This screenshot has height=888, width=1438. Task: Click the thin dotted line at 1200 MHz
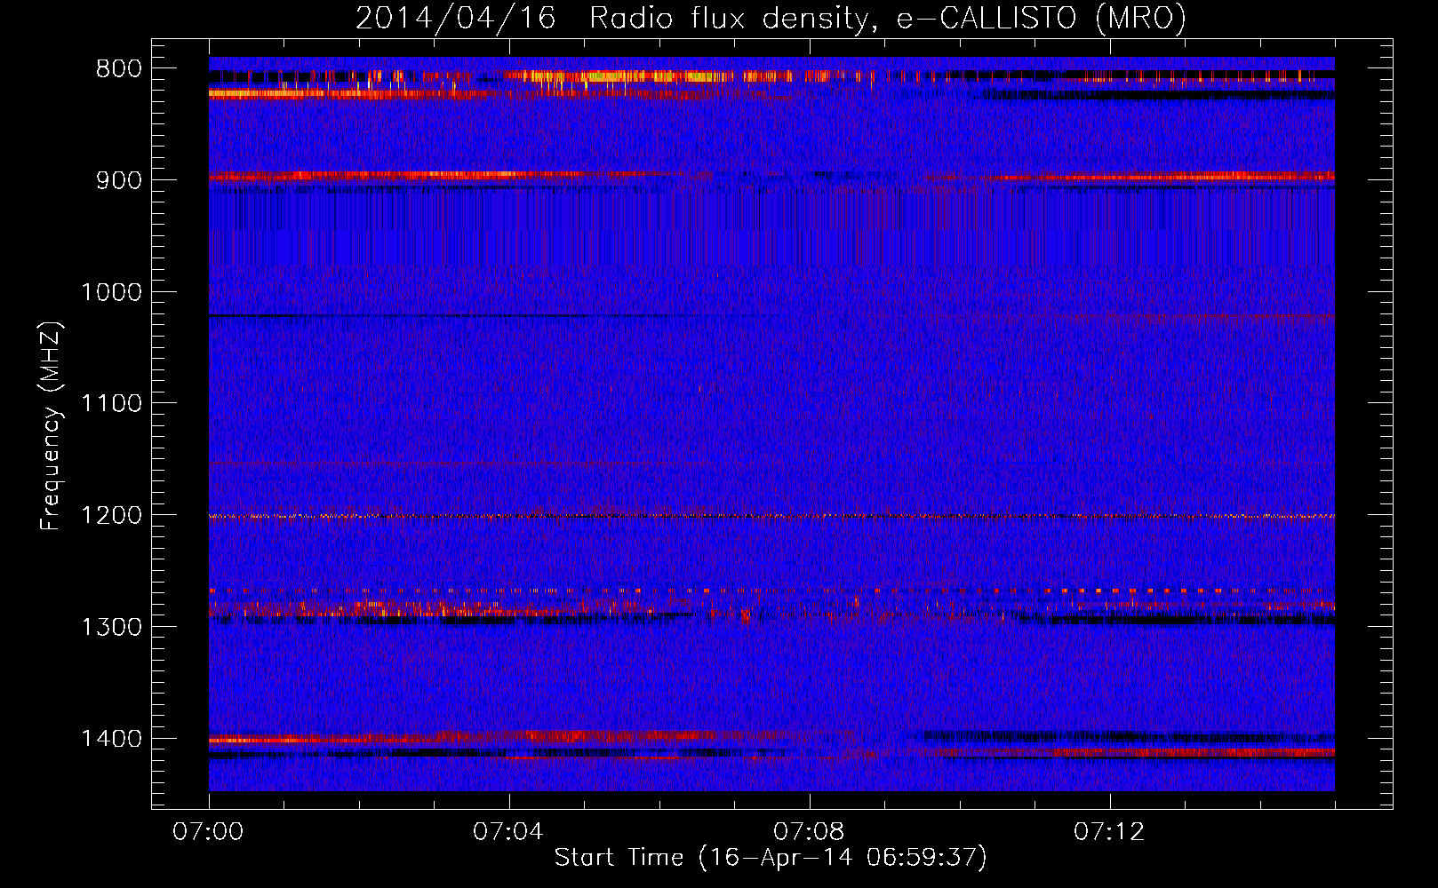771,516
